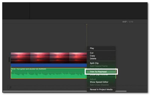
Task: Click the horizontal timeline scrollbar
Action: [x=64, y=91]
